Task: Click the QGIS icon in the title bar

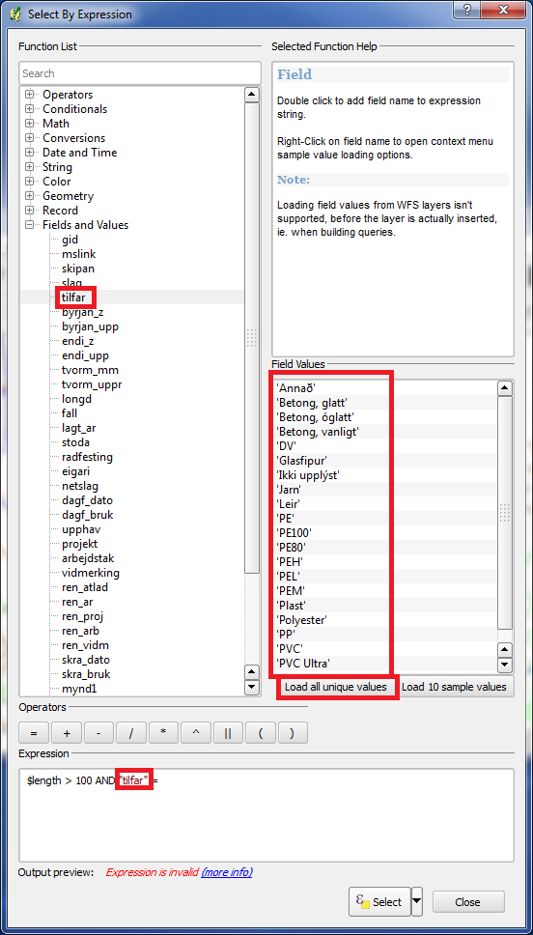Action: [15, 14]
